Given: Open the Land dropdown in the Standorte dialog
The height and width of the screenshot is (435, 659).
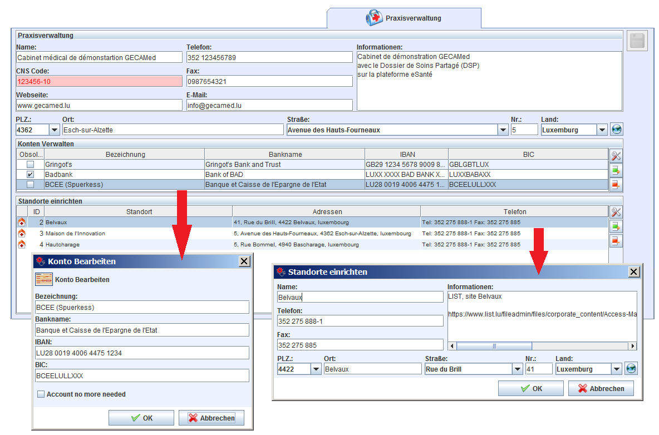Looking at the screenshot, I should [616, 369].
